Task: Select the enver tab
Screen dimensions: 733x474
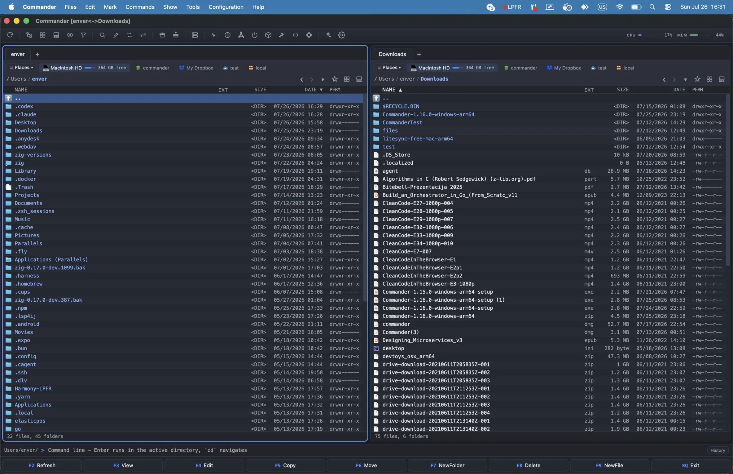Action: point(18,54)
